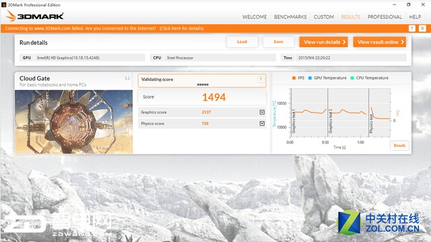Toggle the FPS legend series
The height and width of the screenshot is (242, 431).
point(298,78)
